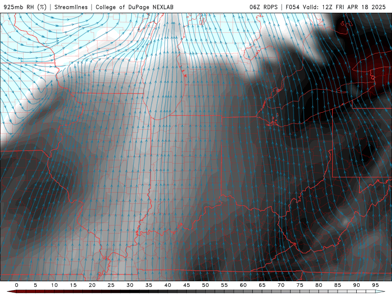Click "College of DuPage NEXLAB" header text

pyautogui.click(x=134, y=7)
